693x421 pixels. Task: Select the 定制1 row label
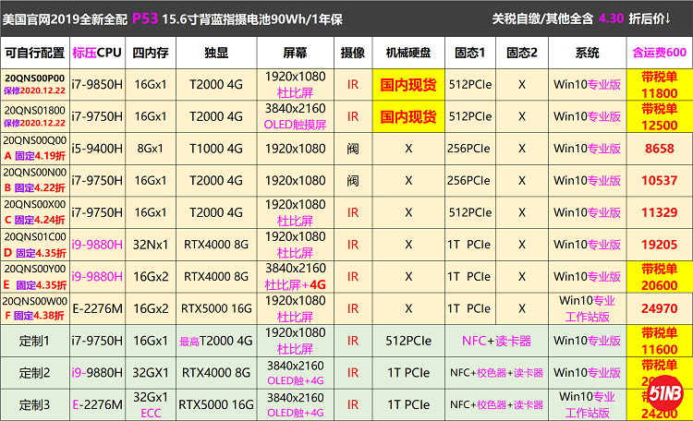(35, 341)
